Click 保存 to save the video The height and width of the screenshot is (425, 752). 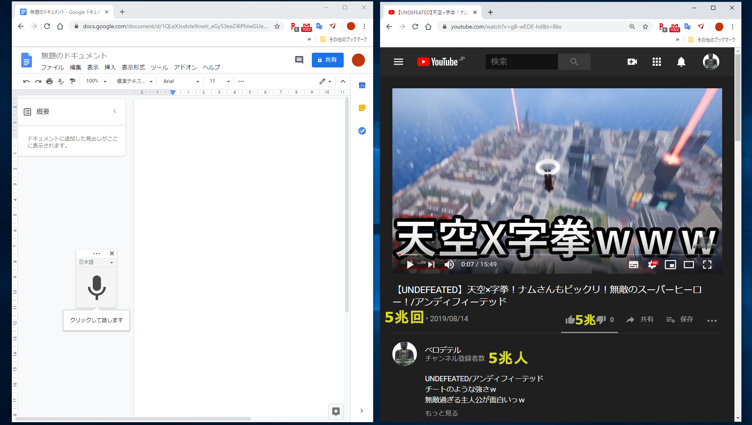point(680,320)
